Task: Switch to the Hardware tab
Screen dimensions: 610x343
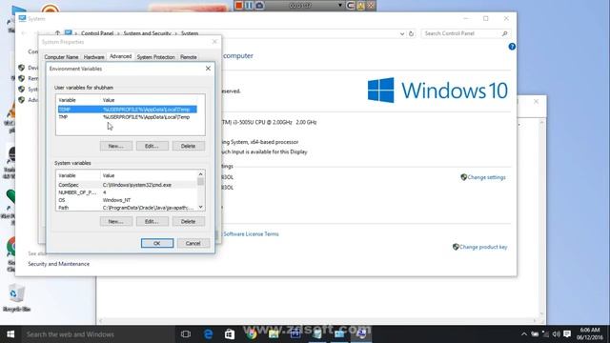Action: tap(93, 57)
